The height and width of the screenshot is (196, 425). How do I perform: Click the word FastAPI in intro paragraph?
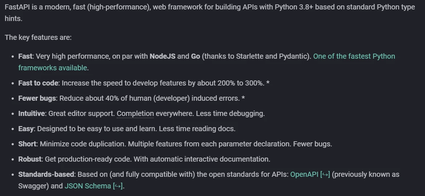pyautogui.click(x=17, y=7)
